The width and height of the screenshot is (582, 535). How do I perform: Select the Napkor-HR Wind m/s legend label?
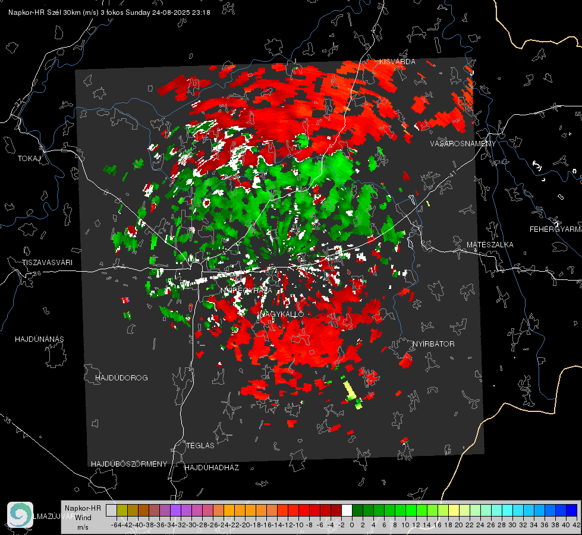(x=83, y=518)
